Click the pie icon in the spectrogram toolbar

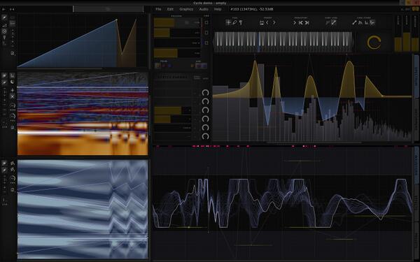pyautogui.click(x=13, y=82)
